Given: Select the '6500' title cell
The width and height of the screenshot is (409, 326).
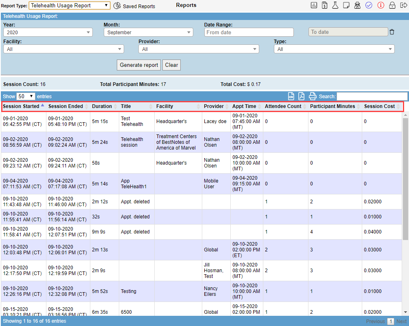Looking at the screenshot, I should (x=137, y=309).
